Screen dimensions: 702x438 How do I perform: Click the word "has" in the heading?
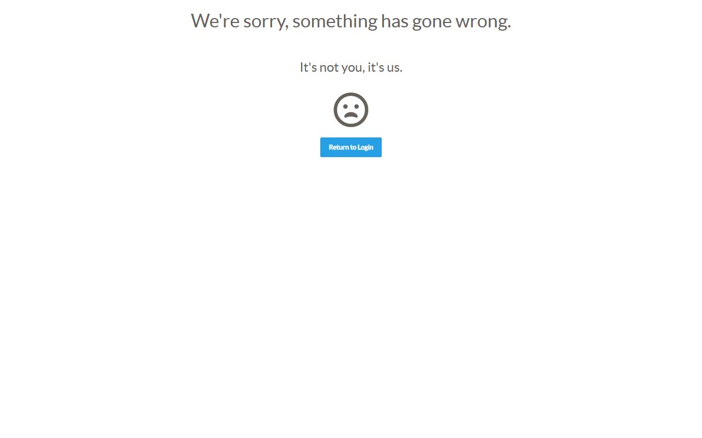pyautogui.click(x=394, y=21)
